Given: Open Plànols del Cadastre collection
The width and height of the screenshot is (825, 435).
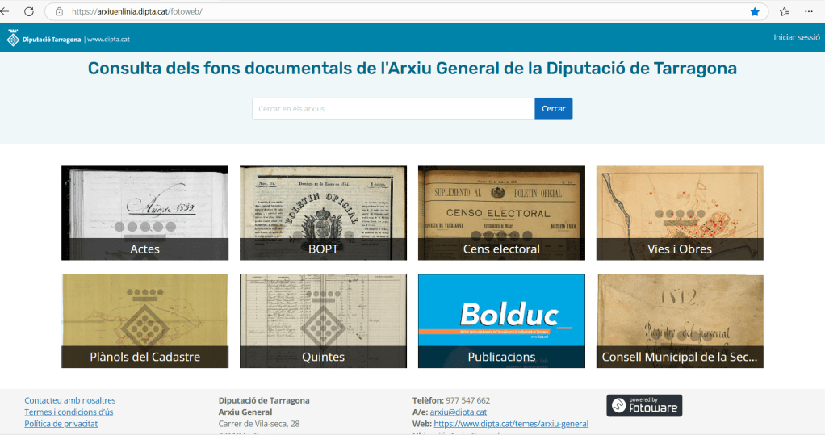Looking at the screenshot, I should click(x=144, y=321).
